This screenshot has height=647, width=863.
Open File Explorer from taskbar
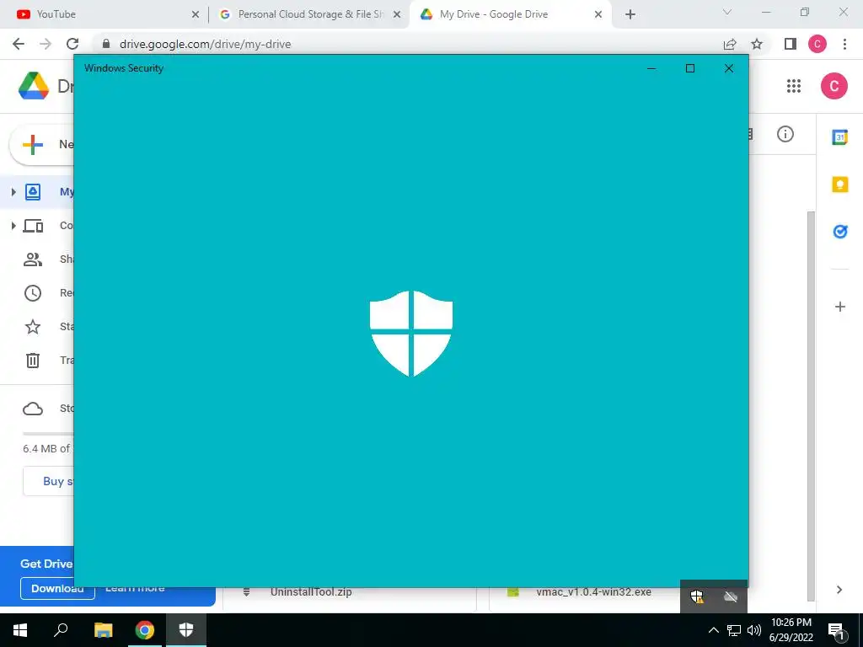pos(103,630)
